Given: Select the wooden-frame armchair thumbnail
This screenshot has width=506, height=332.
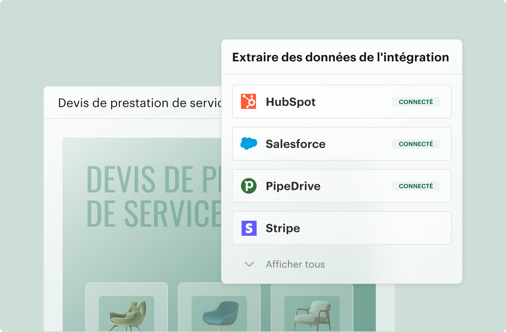Looking at the screenshot, I should point(312,314).
